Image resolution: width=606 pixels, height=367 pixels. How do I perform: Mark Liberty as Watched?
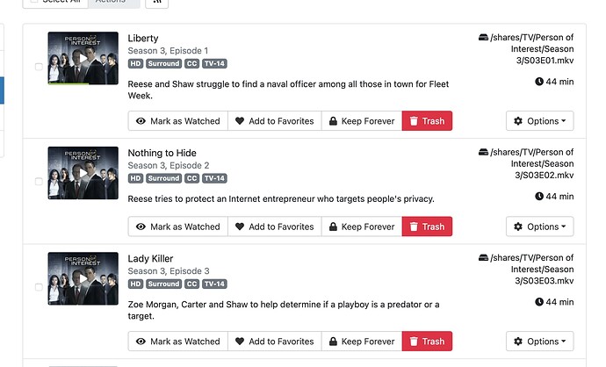[x=177, y=121]
